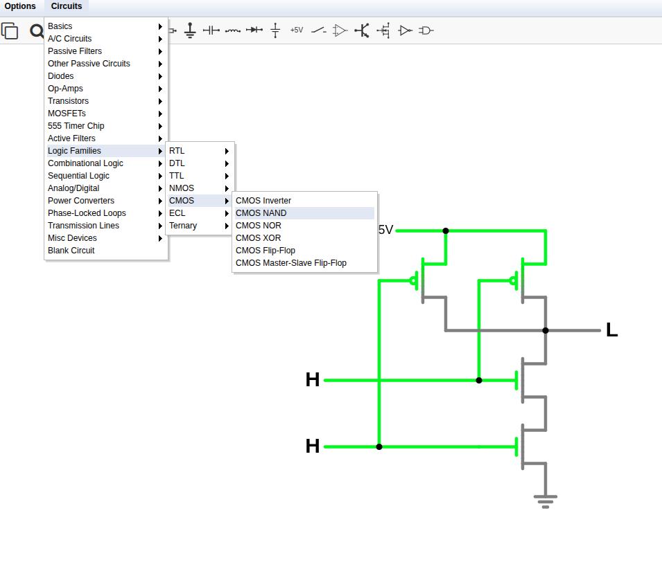This screenshot has width=662, height=569.
Task: Toggle the bottom H logic input
Action: tap(313, 446)
